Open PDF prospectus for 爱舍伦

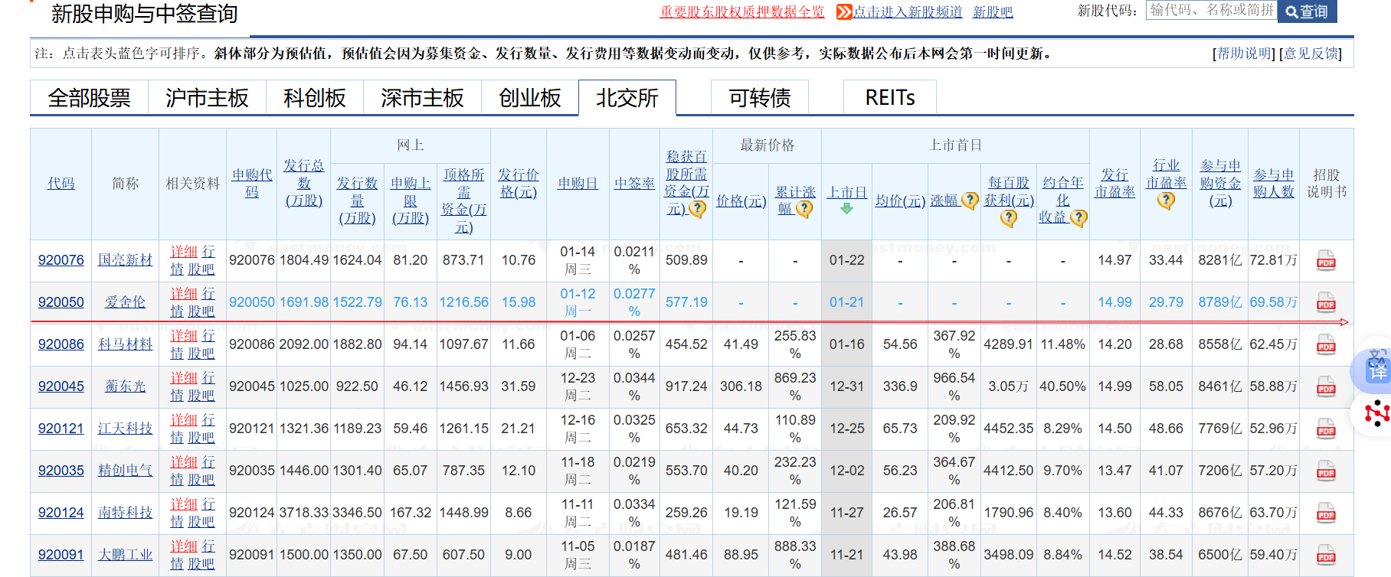pyautogui.click(x=1326, y=303)
